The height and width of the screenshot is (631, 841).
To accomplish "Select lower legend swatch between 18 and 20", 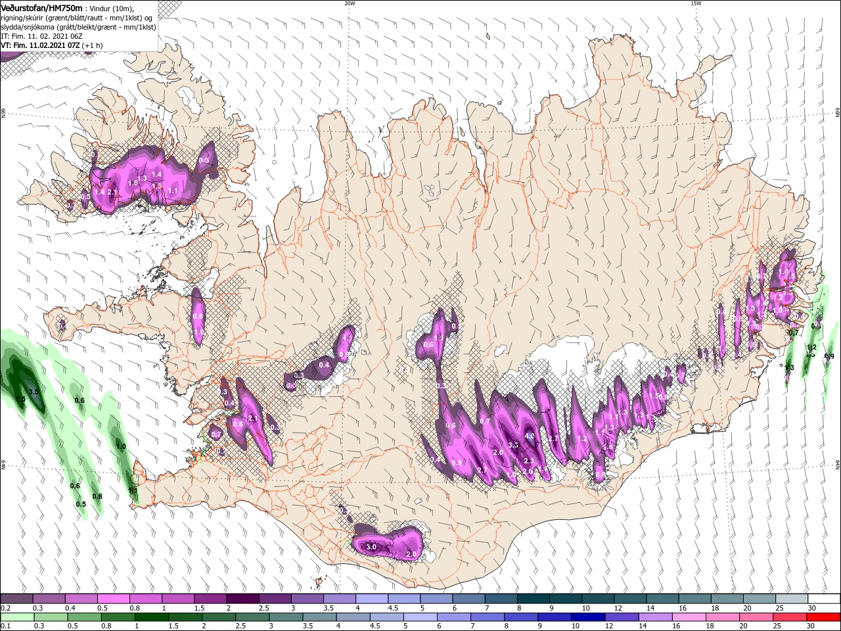I will pos(722,617).
